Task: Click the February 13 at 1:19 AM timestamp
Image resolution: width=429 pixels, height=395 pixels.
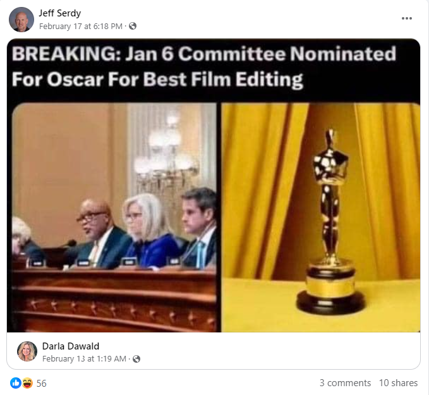Action: tap(84, 359)
